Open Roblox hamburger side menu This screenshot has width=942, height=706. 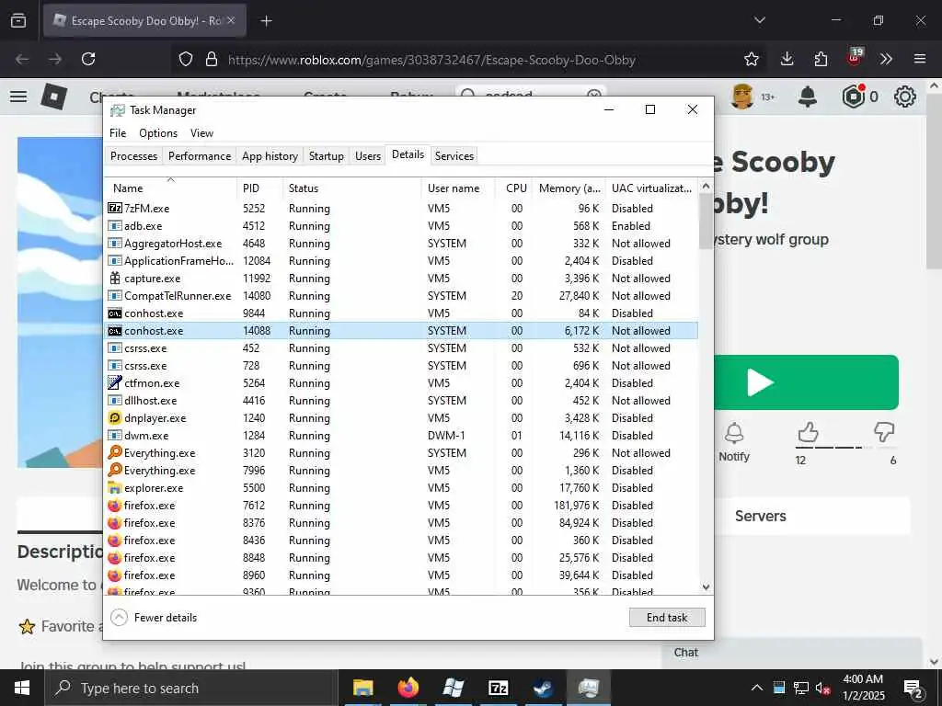tap(18, 96)
